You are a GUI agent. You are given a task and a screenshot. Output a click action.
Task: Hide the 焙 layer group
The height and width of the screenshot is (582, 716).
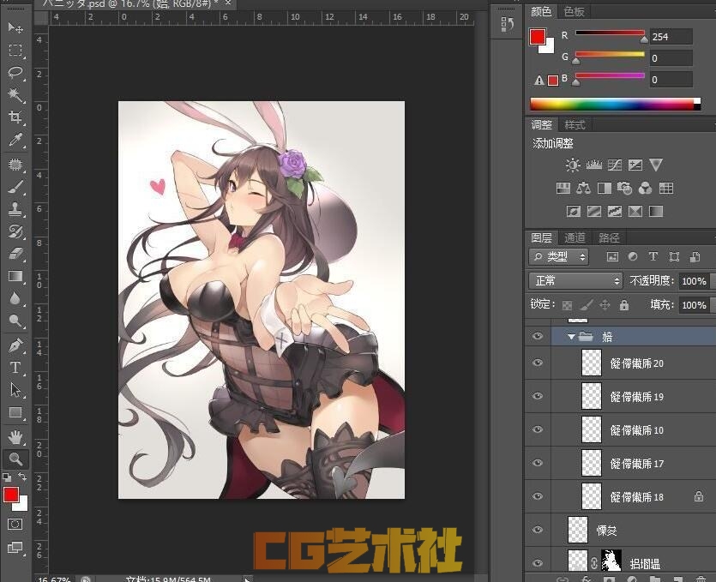click(538, 336)
